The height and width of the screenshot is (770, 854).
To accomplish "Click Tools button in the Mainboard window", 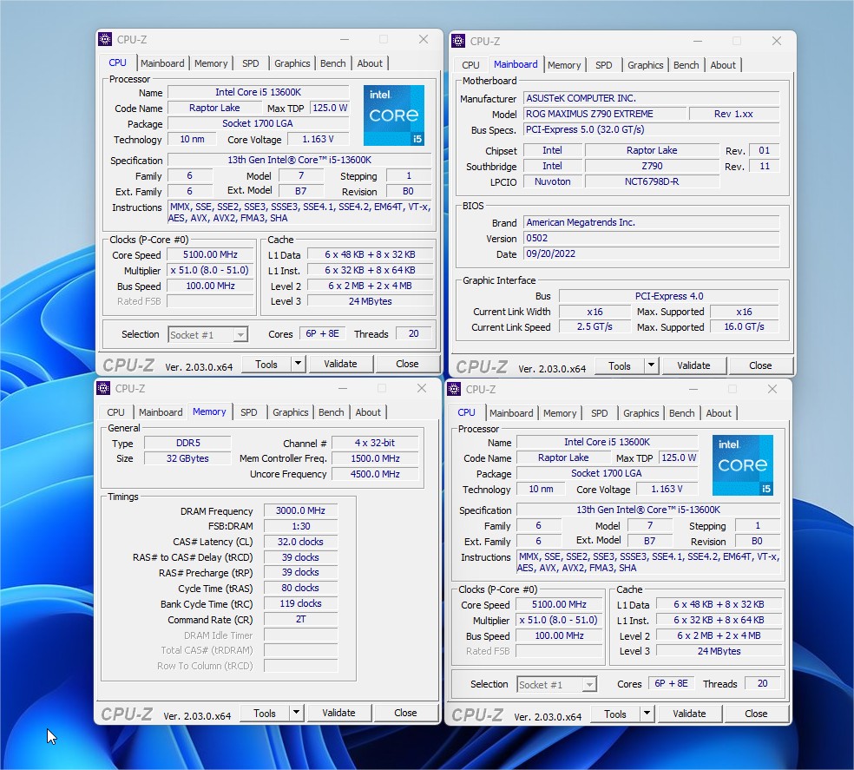I will coord(620,365).
